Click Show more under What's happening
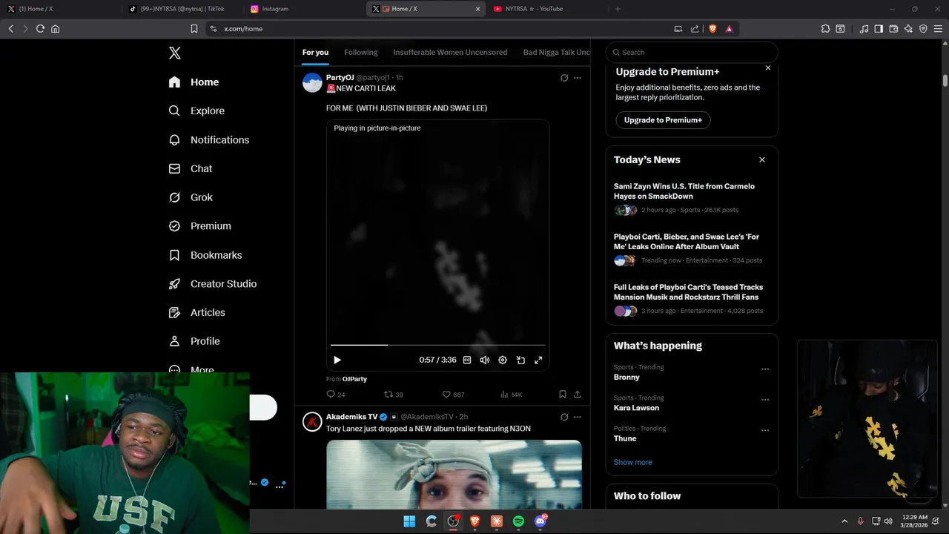The height and width of the screenshot is (534, 949). pyautogui.click(x=633, y=462)
